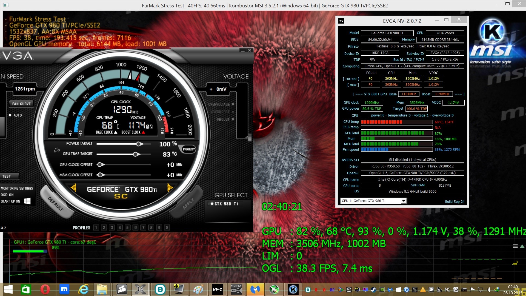Open the Opera browser taskbar icon
The width and height of the screenshot is (526, 296).
(45, 289)
